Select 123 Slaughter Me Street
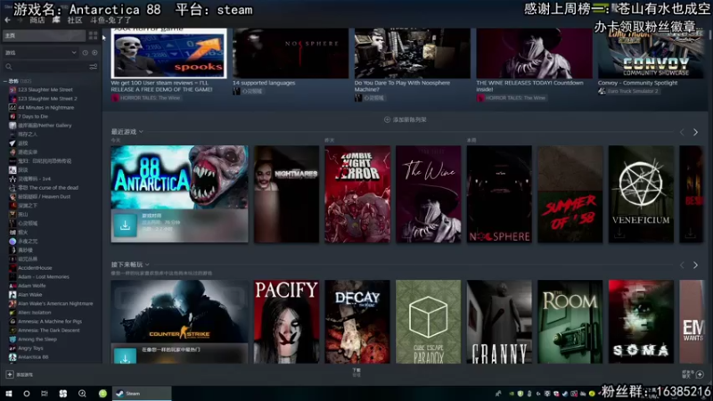This screenshot has height=401, width=713. point(45,90)
